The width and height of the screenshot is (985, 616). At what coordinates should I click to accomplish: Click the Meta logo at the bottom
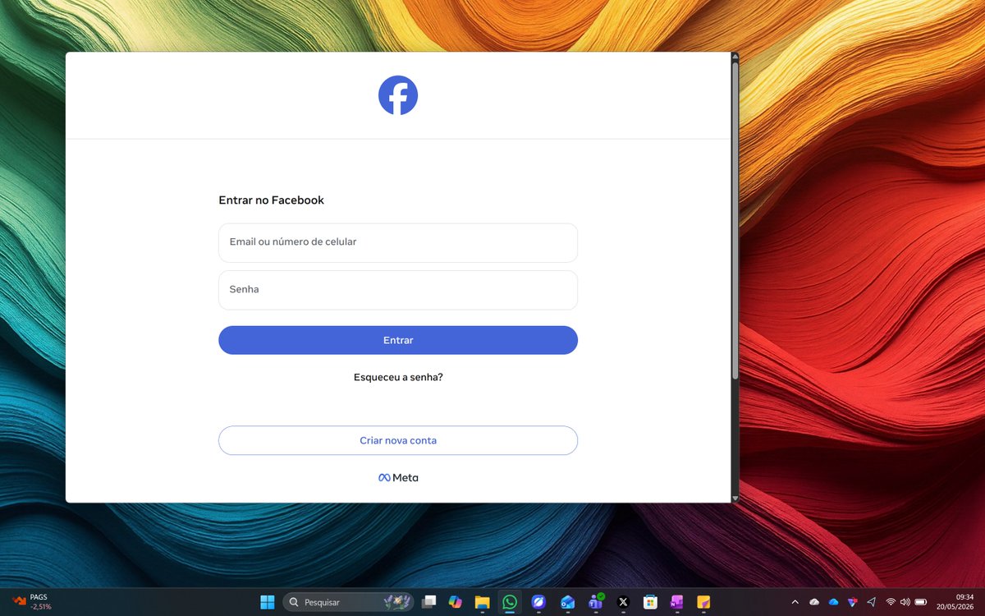pos(398,477)
